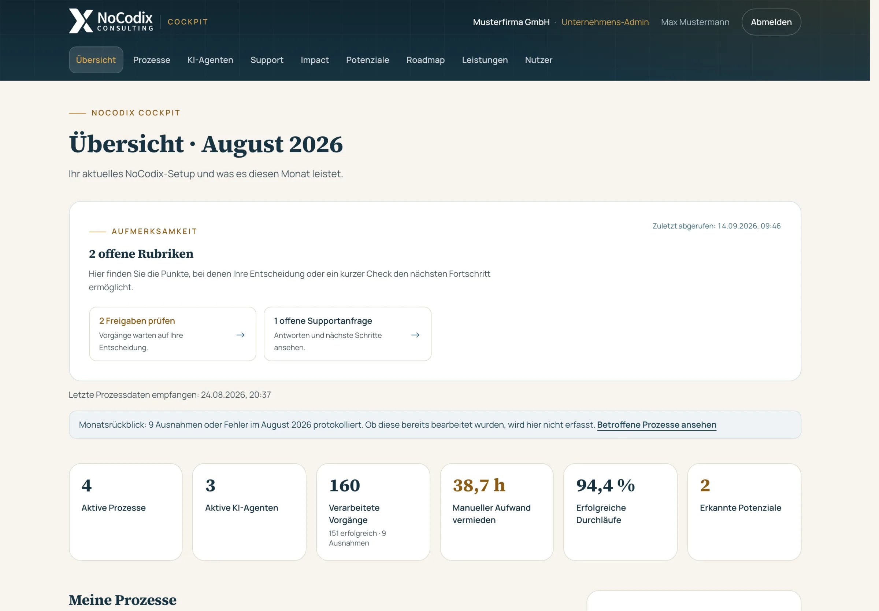Click arrow icon in offene Supportanfrage card
The width and height of the screenshot is (879, 611).
[415, 335]
